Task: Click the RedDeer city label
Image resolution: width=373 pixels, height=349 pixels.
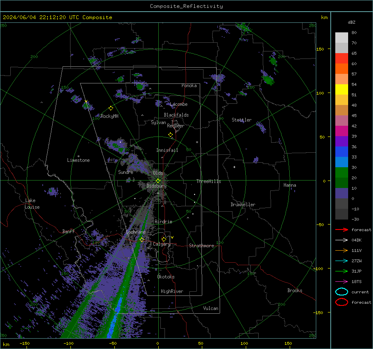Action: point(176,126)
